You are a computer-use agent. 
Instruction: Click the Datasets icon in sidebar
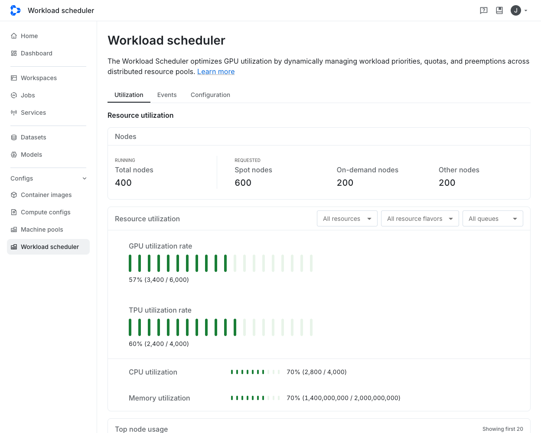click(x=14, y=137)
